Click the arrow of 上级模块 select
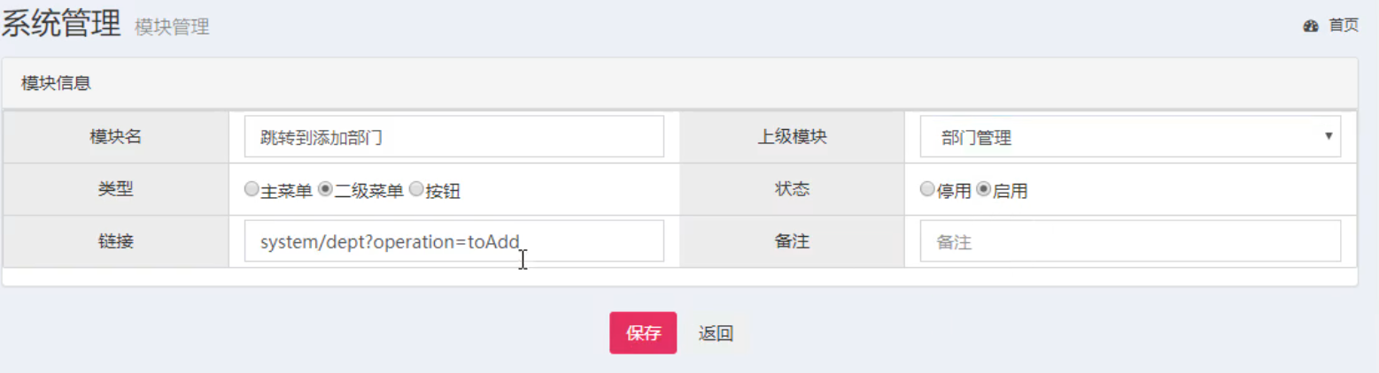 tap(1328, 137)
